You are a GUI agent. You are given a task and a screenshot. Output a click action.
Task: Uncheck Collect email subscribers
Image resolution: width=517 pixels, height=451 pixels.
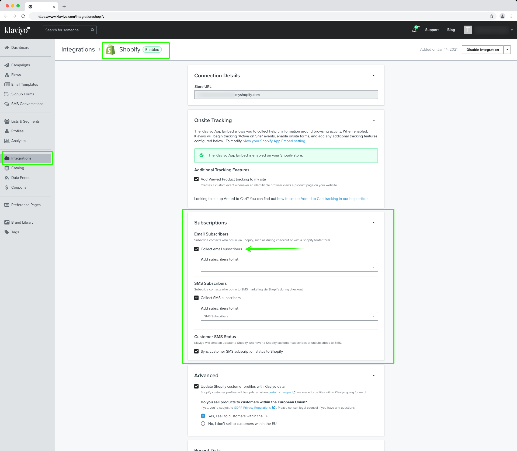[196, 249]
